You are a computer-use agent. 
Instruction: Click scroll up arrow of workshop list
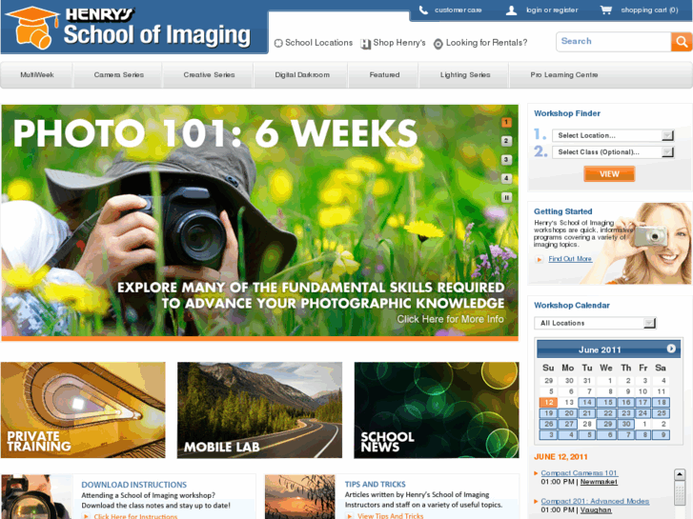pos(680,474)
